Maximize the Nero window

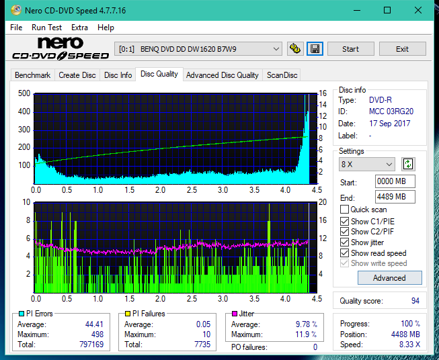click(x=387, y=10)
